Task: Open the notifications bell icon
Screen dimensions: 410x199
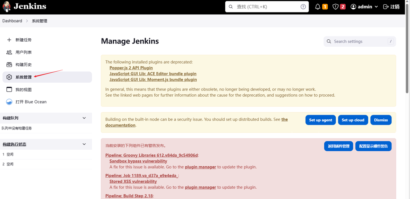Action: point(318,7)
